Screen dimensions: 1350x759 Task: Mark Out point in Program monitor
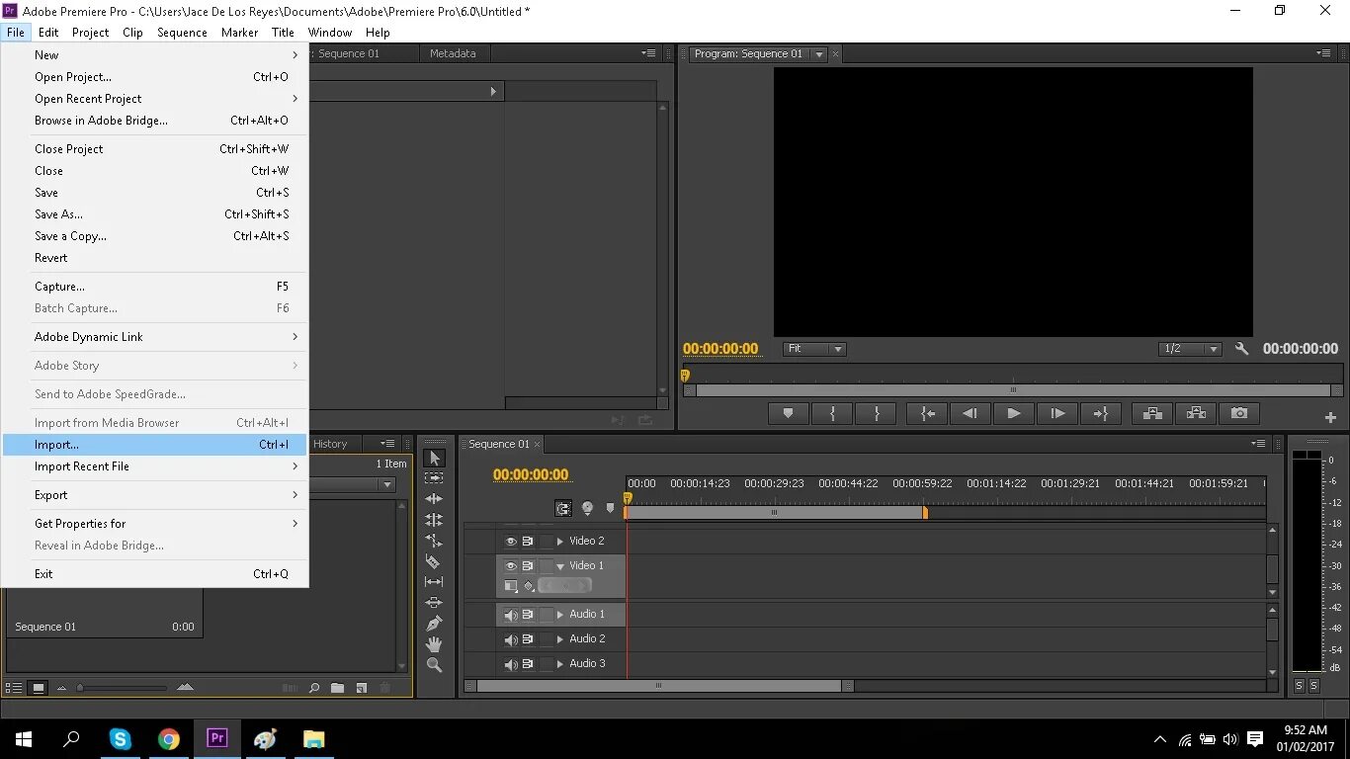pyautogui.click(x=876, y=414)
